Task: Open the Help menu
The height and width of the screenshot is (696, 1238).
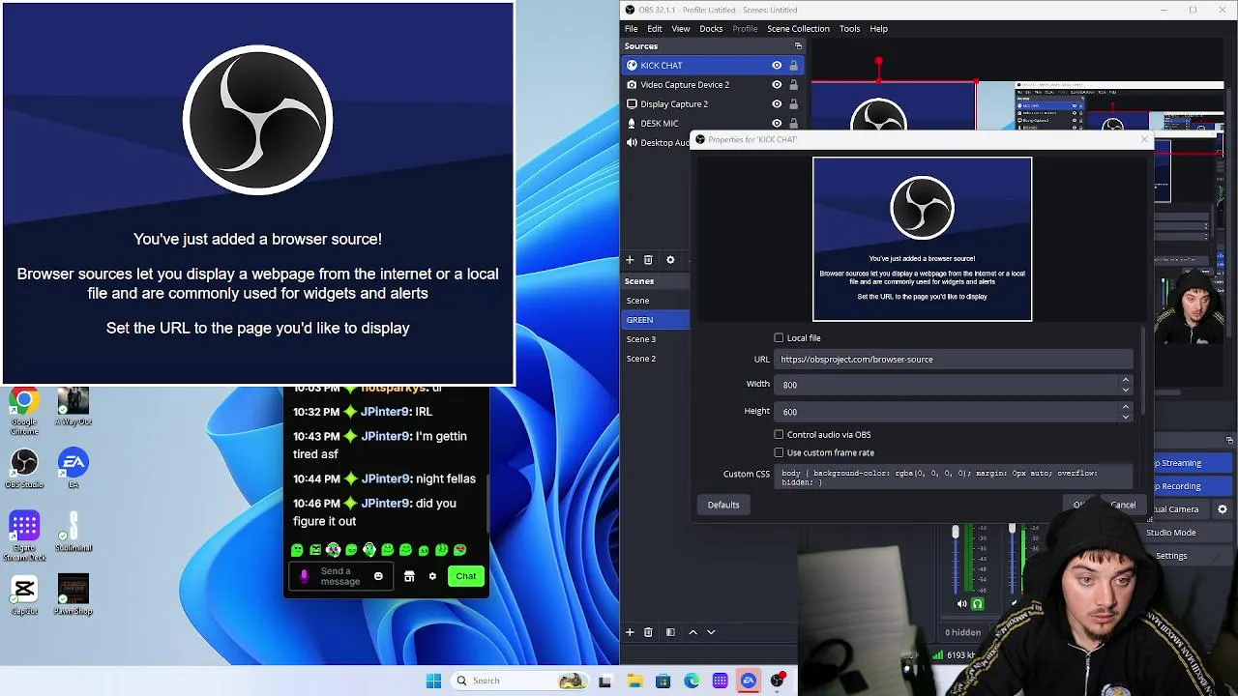Action: pyautogui.click(x=878, y=29)
